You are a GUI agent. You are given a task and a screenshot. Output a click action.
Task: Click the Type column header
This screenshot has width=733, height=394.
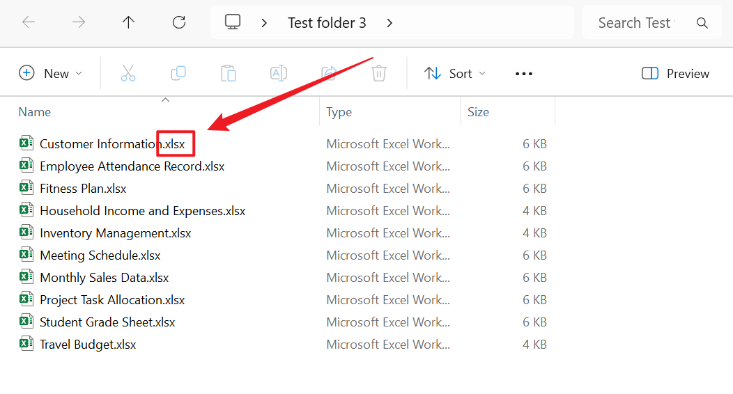point(339,112)
